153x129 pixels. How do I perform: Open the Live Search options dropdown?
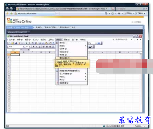click(x=146, y=9)
